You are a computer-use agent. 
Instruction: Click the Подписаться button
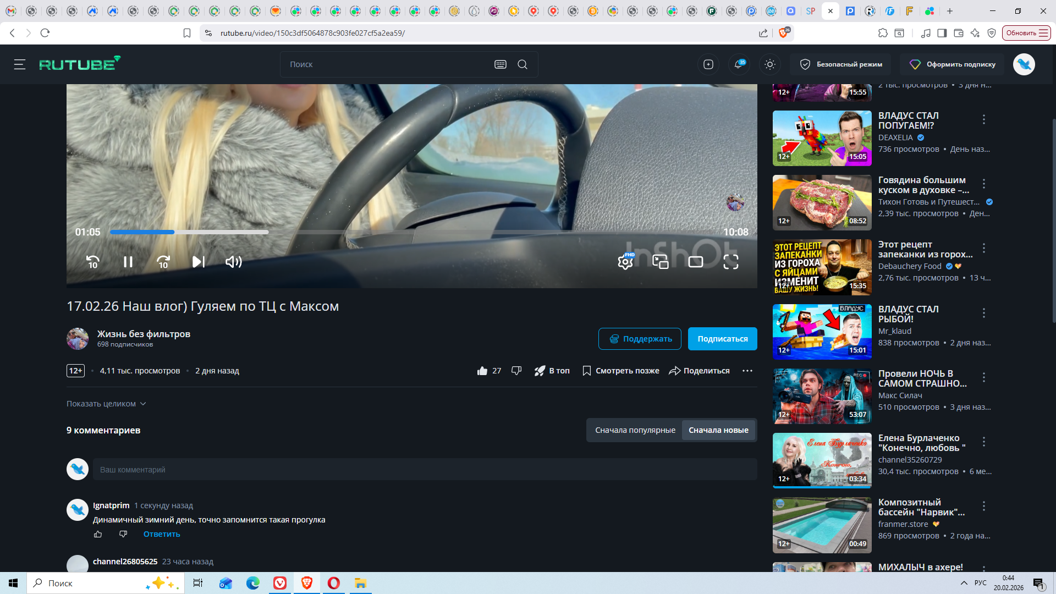(722, 339)
